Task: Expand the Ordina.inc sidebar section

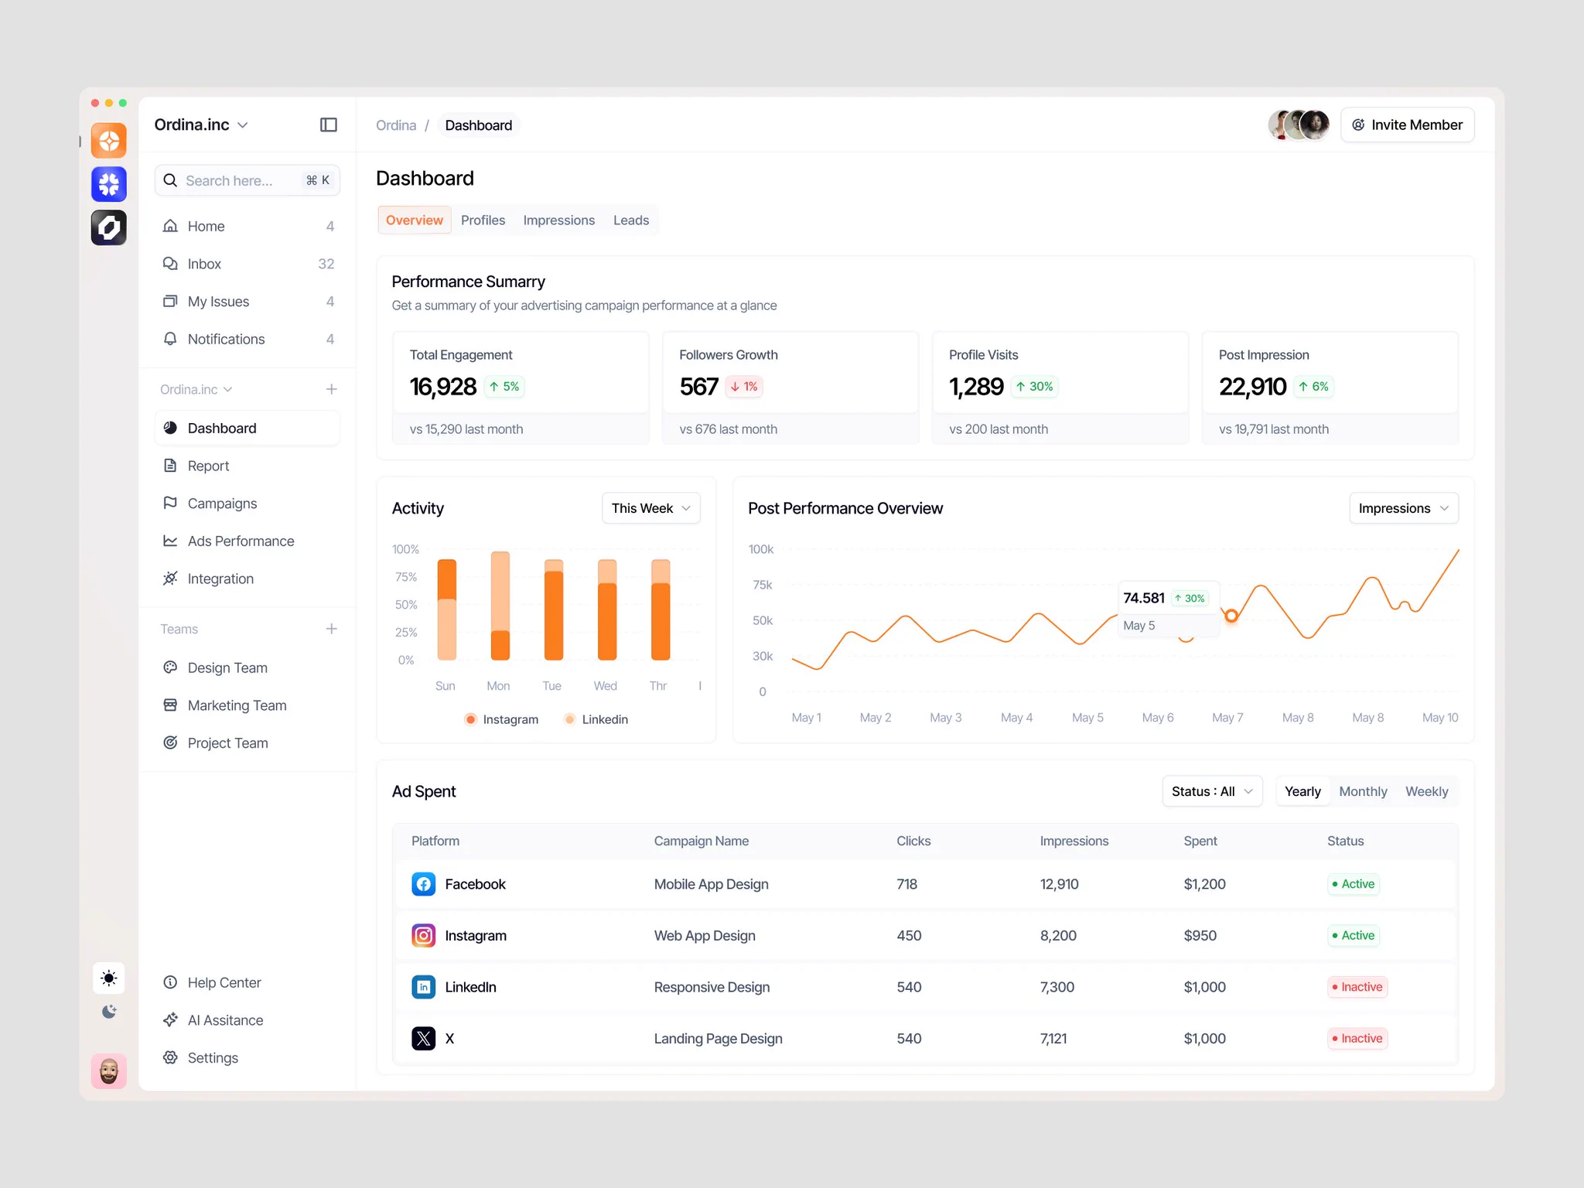Action: (x=196, y=389)
